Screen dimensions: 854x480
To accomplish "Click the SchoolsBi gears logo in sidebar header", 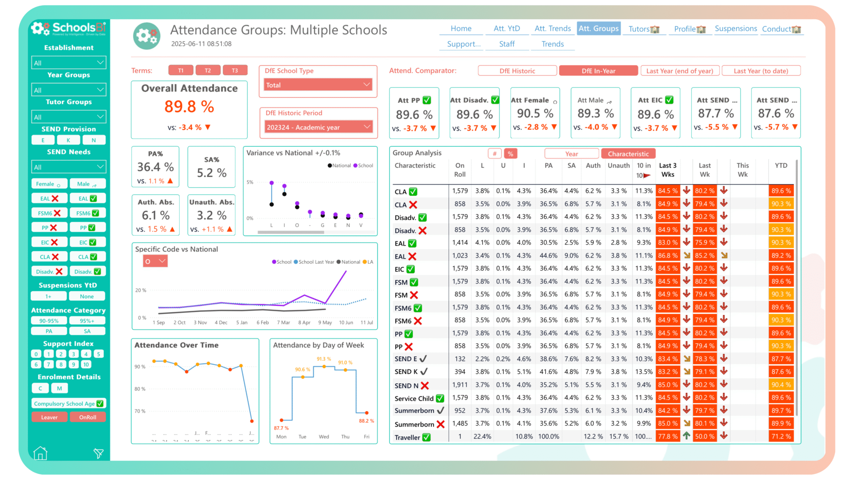I will pyautogui.click(x=40, y=28).
